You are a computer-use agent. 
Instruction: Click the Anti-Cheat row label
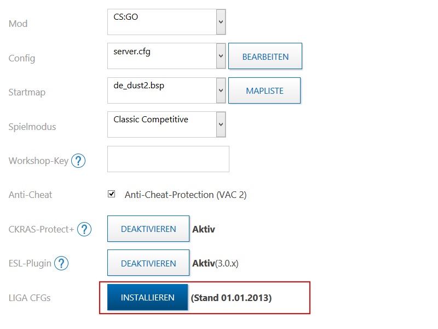(31, 195)
